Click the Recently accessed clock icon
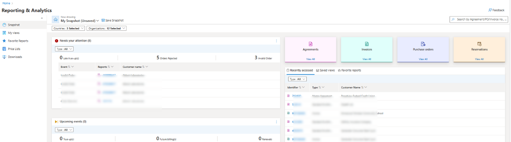The image size is (511, 142). (x=288, y=70)
